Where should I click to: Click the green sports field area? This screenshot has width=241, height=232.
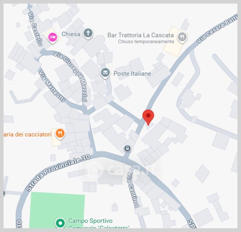click(57, 210)
